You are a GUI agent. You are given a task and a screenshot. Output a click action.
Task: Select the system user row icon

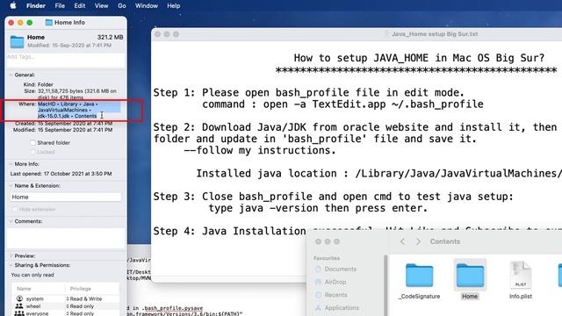click(19, 298)
